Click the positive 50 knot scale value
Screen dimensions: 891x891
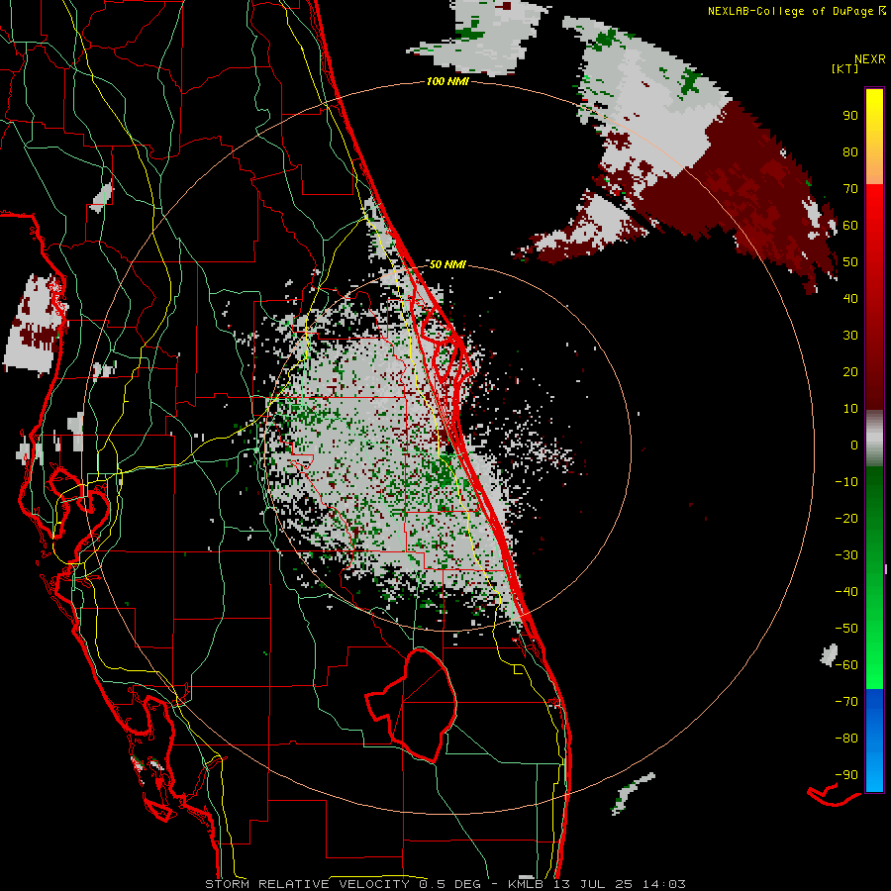pyautogui.click(x=850, y=262)
